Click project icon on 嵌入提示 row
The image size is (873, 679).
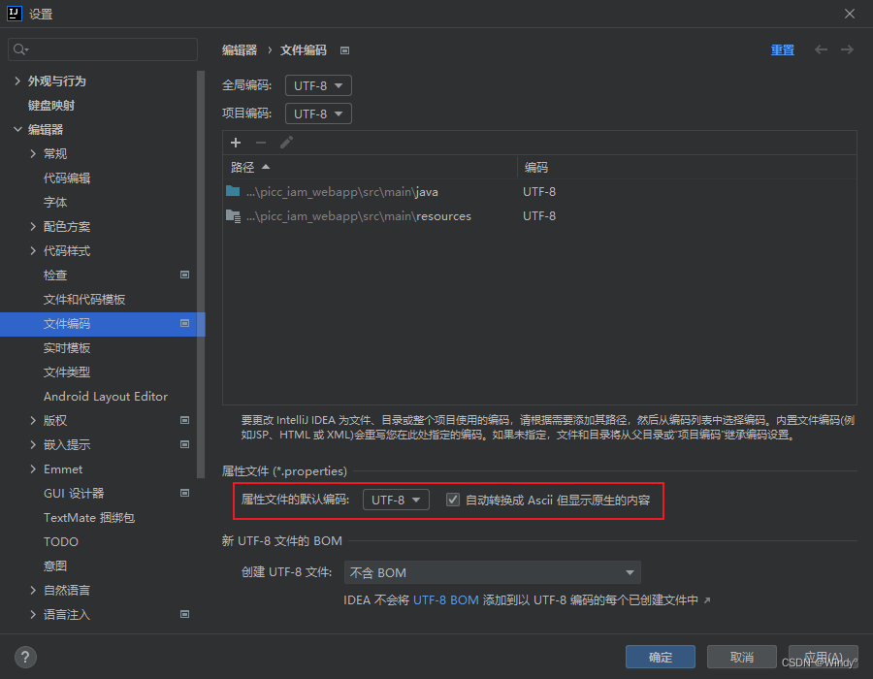click(x=185, y=444)
